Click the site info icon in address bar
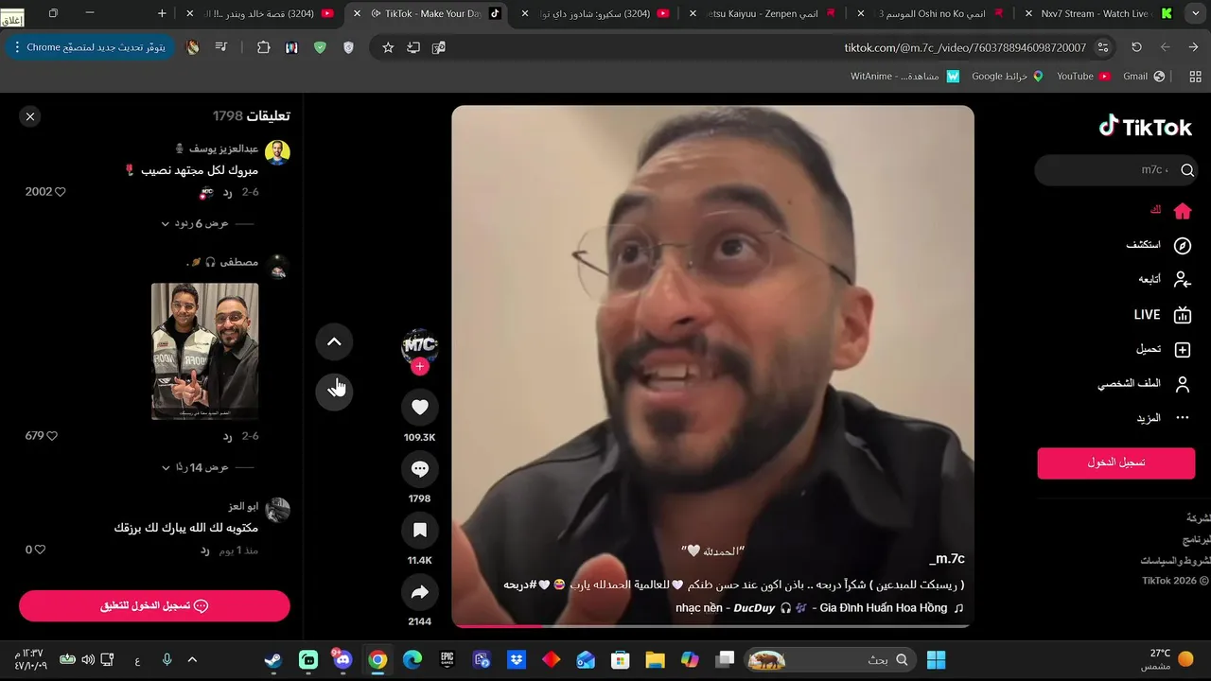The width and height of the screenshot is (1211, 681). (x=1102, y=47)
